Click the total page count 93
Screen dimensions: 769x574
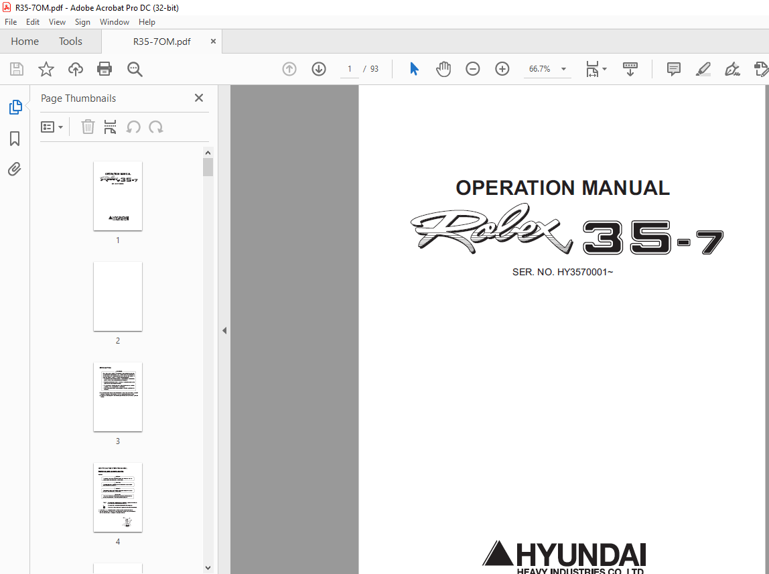click(374, 69)
